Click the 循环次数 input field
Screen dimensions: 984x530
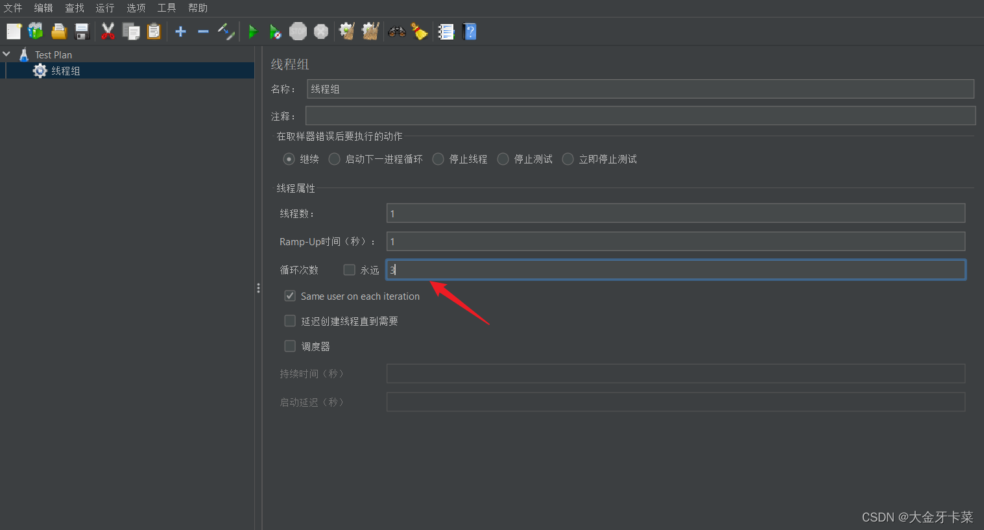(675, 269)
